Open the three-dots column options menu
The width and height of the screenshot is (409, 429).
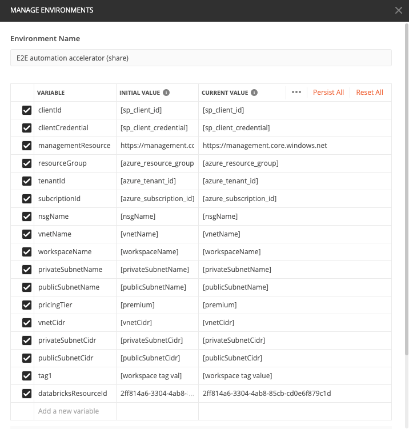(296, 93)
